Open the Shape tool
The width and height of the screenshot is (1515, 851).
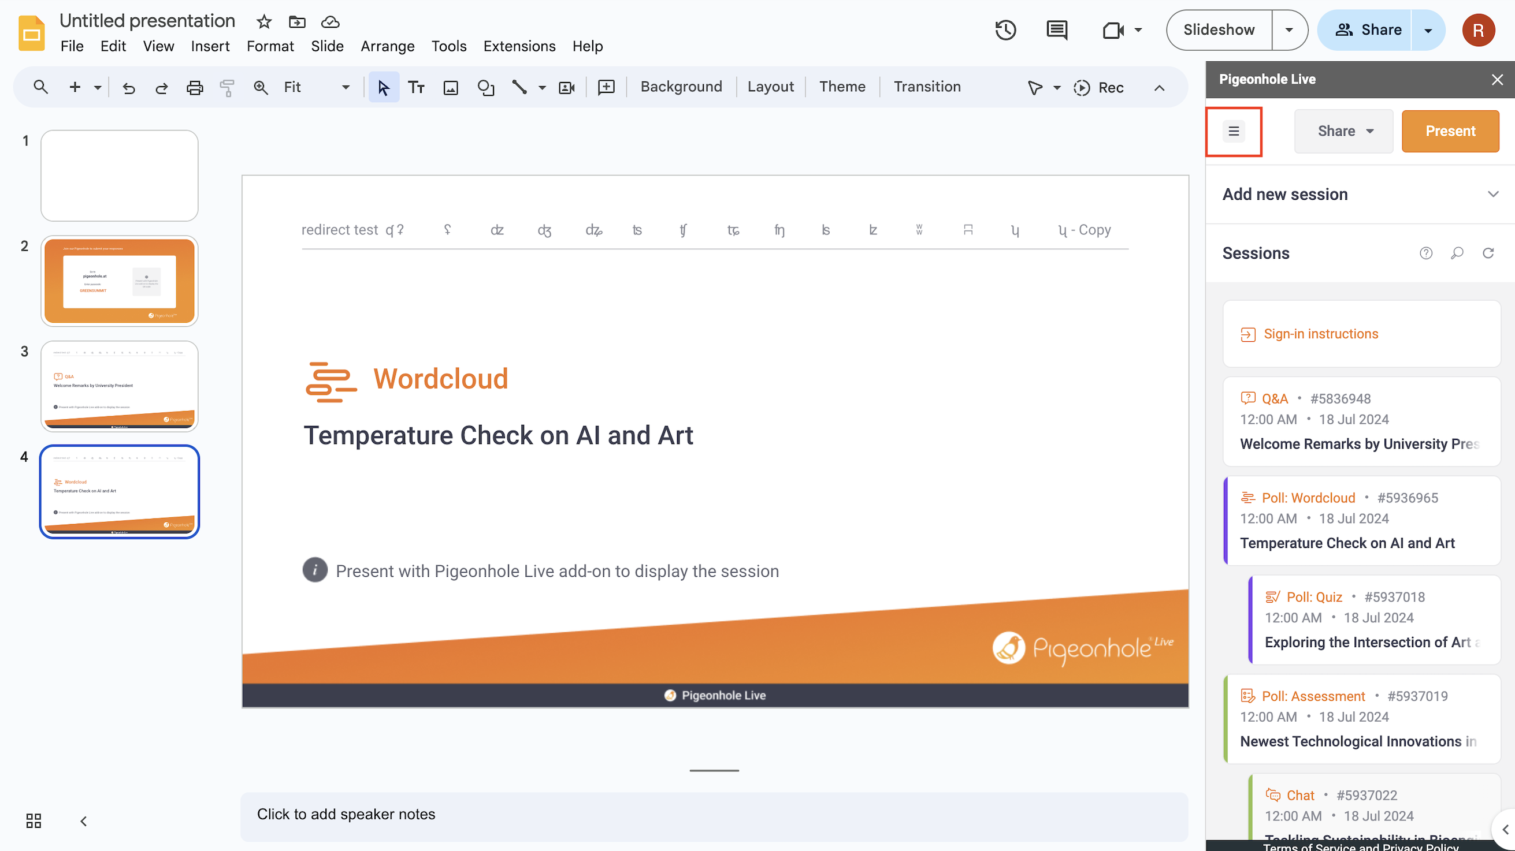coord(486,88)
